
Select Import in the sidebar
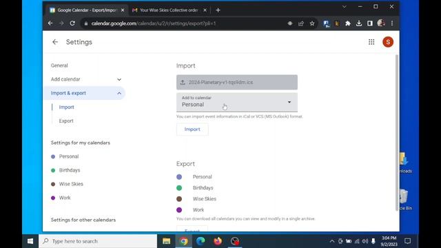tap(67, 107)
